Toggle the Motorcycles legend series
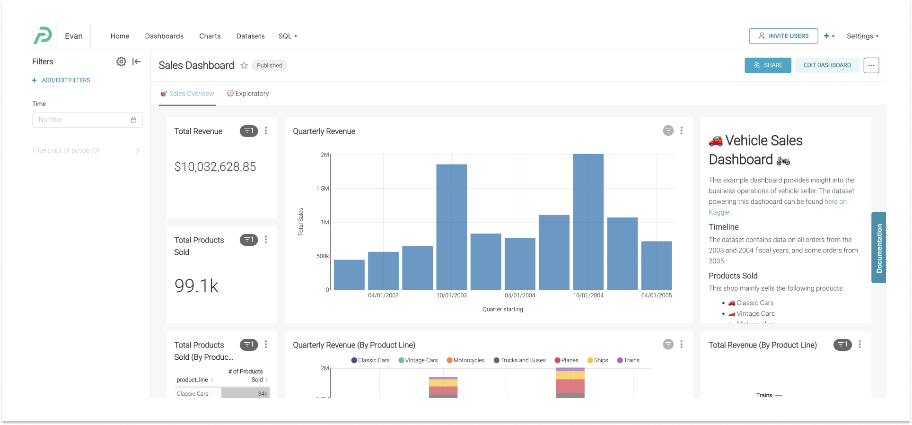912x425 pixels. pos(465,360)
